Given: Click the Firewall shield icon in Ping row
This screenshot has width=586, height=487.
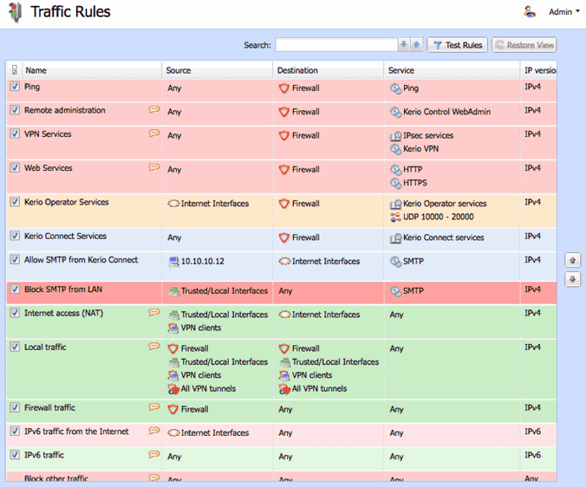Looking at the screenshot, I should [x=284, y=88].
